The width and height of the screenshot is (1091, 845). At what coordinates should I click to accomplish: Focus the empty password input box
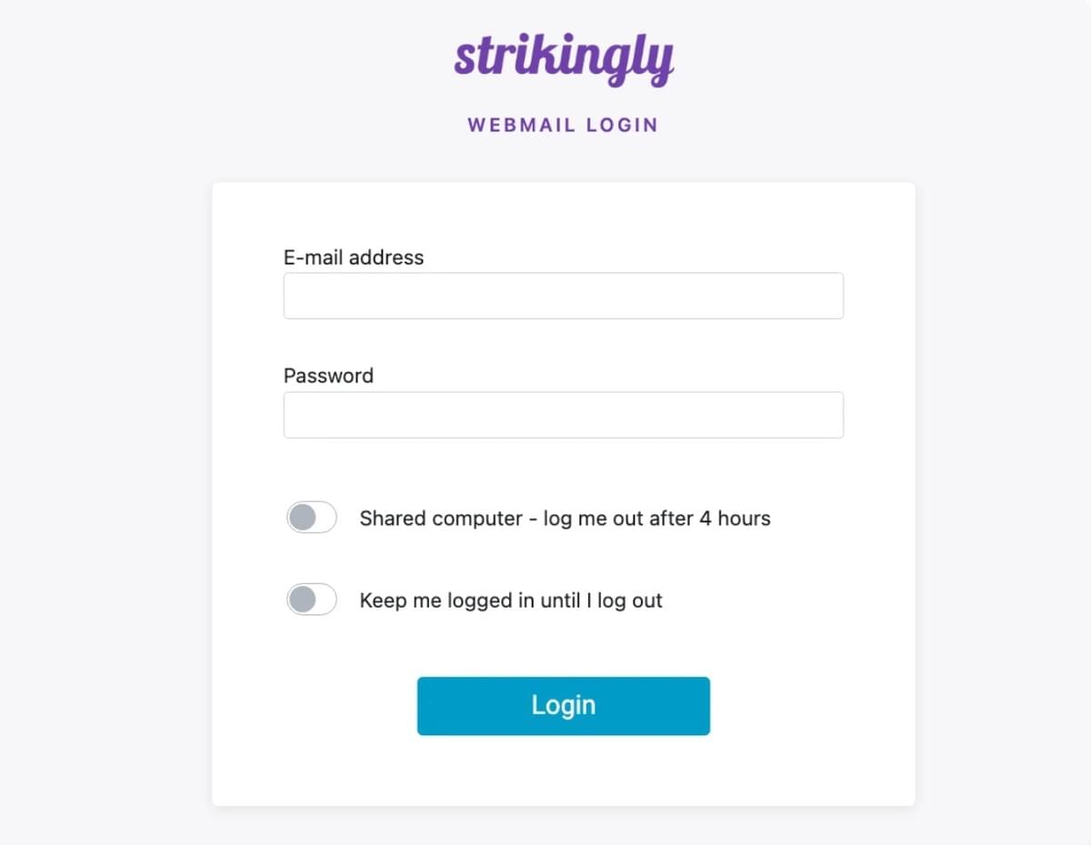563,414
